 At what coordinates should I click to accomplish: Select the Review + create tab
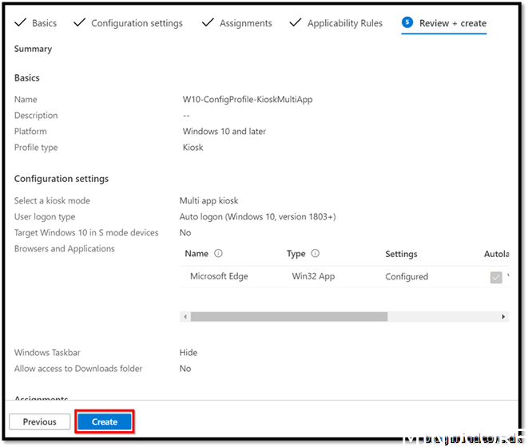point(452,23)
